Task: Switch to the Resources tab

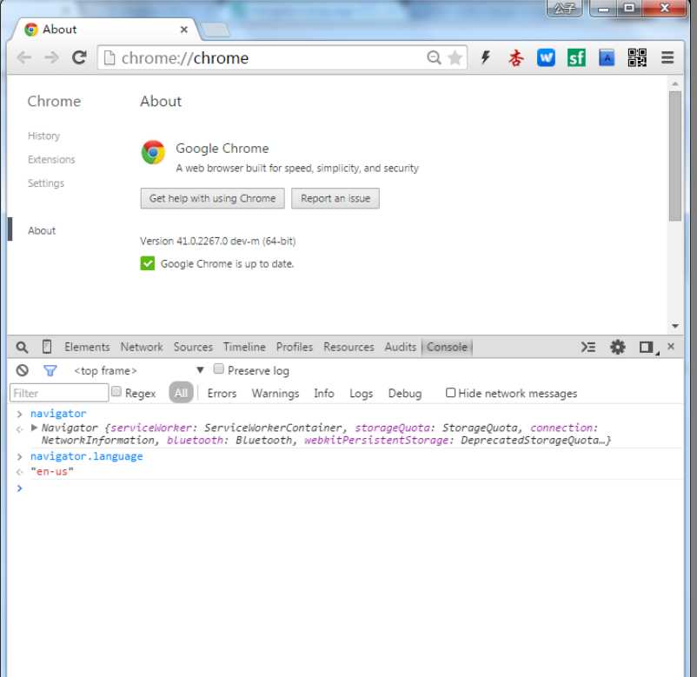Action: [348, 347]
